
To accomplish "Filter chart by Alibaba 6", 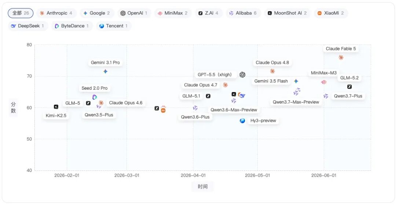I will pos(243,13).
